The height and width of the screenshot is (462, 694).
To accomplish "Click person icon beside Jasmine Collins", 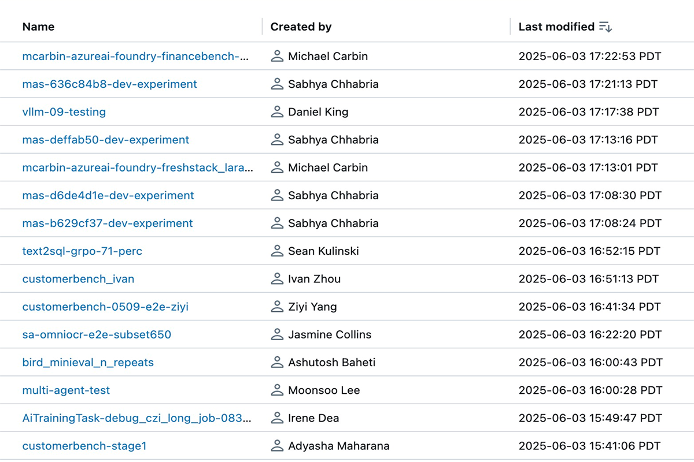I will 277,334.
